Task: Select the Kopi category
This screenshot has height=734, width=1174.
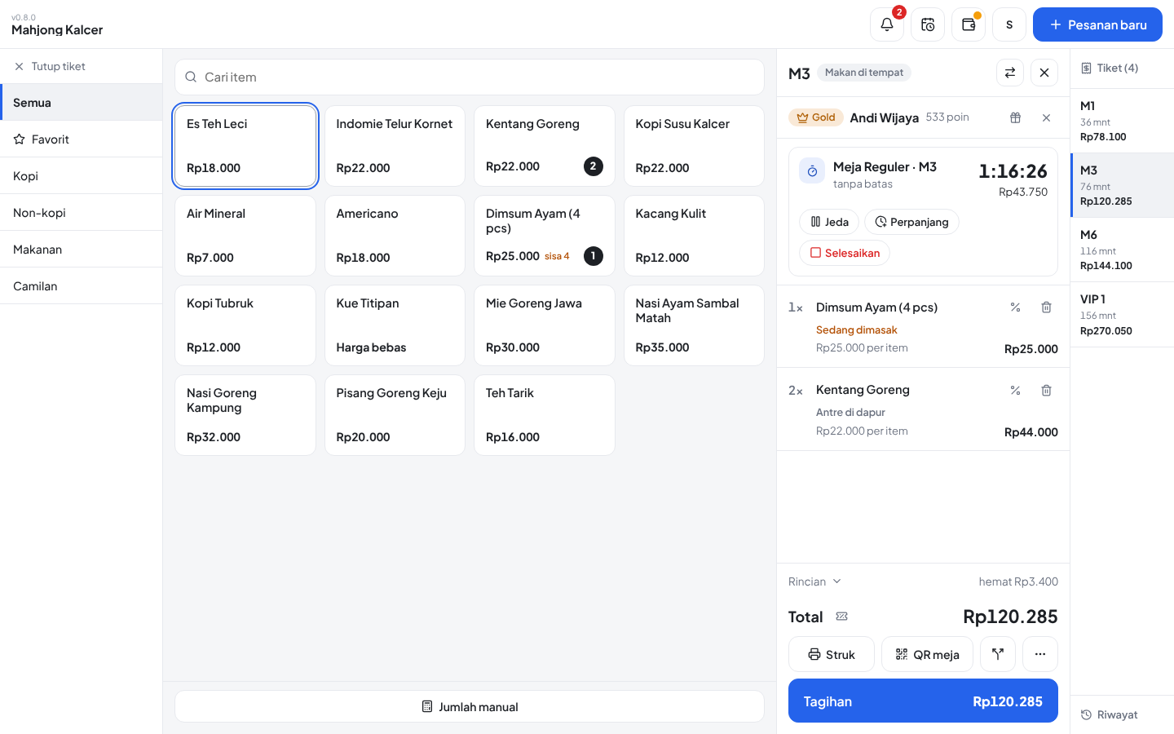Action: click(82, 175)
